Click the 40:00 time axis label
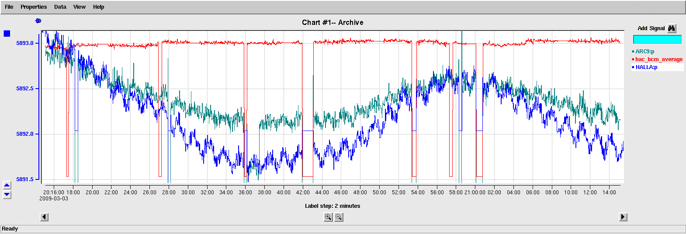Screen dimensions: 686x234 (x=284, y=193)
